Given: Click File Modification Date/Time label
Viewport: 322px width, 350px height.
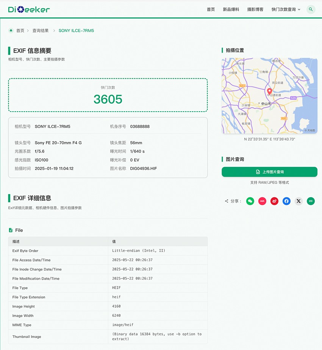Looking at the screenshot, I should coord(36,278).
